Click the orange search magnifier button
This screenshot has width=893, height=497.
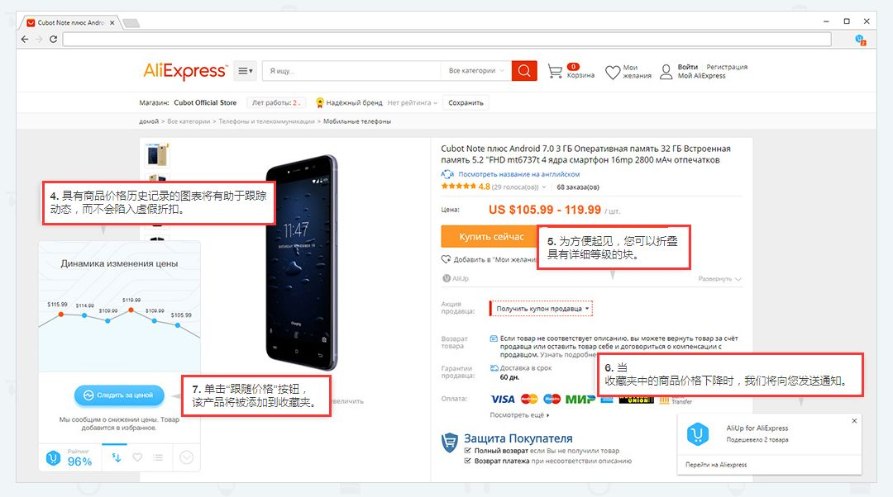click(x=524, y=71)
